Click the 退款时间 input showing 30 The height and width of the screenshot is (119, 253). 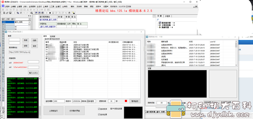tap(112, 101)
